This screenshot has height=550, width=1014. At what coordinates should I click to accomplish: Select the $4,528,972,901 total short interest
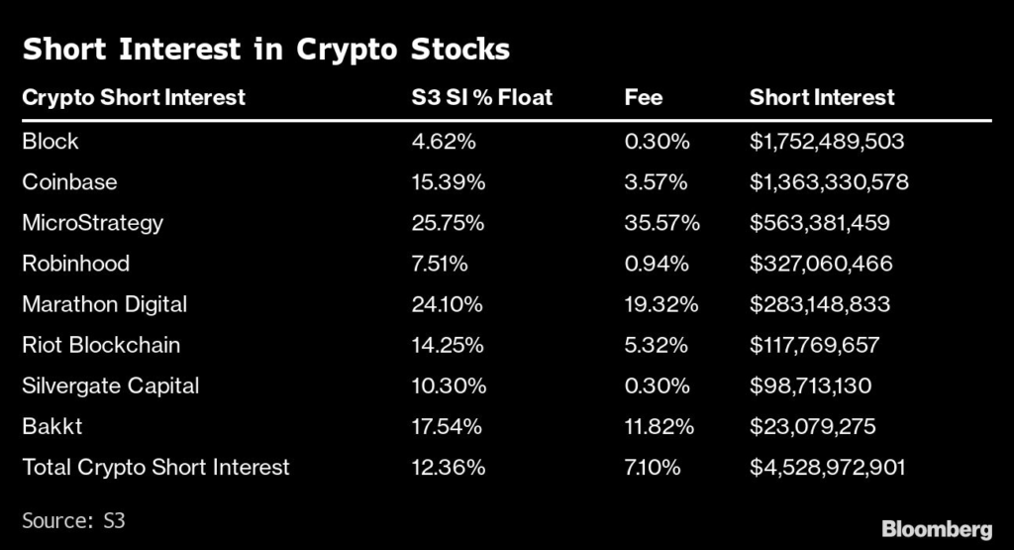[x=827, y=467]
